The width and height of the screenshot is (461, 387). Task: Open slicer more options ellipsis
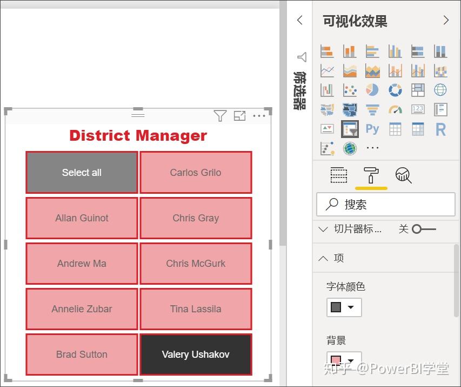coord(259,116)
